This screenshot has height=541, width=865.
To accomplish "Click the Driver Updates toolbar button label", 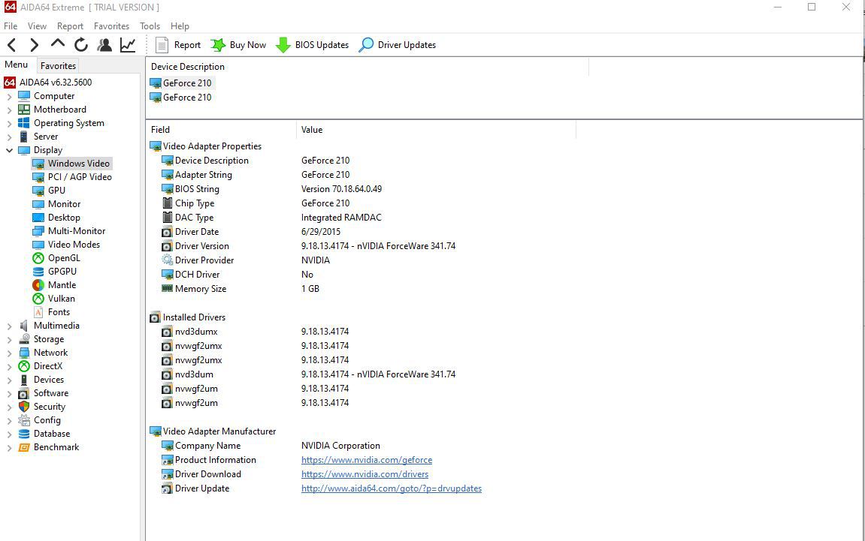I will (x=407, y=45).
